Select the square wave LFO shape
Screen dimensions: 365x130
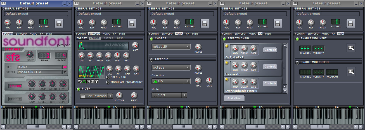[x=92, y=81]
